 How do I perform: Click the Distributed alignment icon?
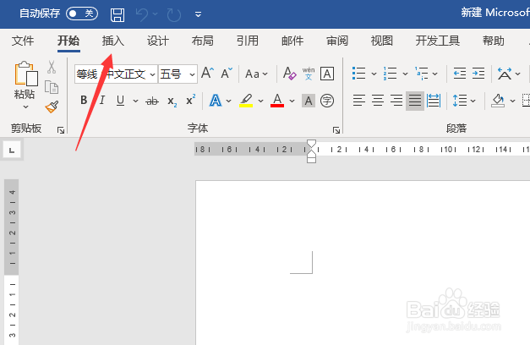pos(434,101)
